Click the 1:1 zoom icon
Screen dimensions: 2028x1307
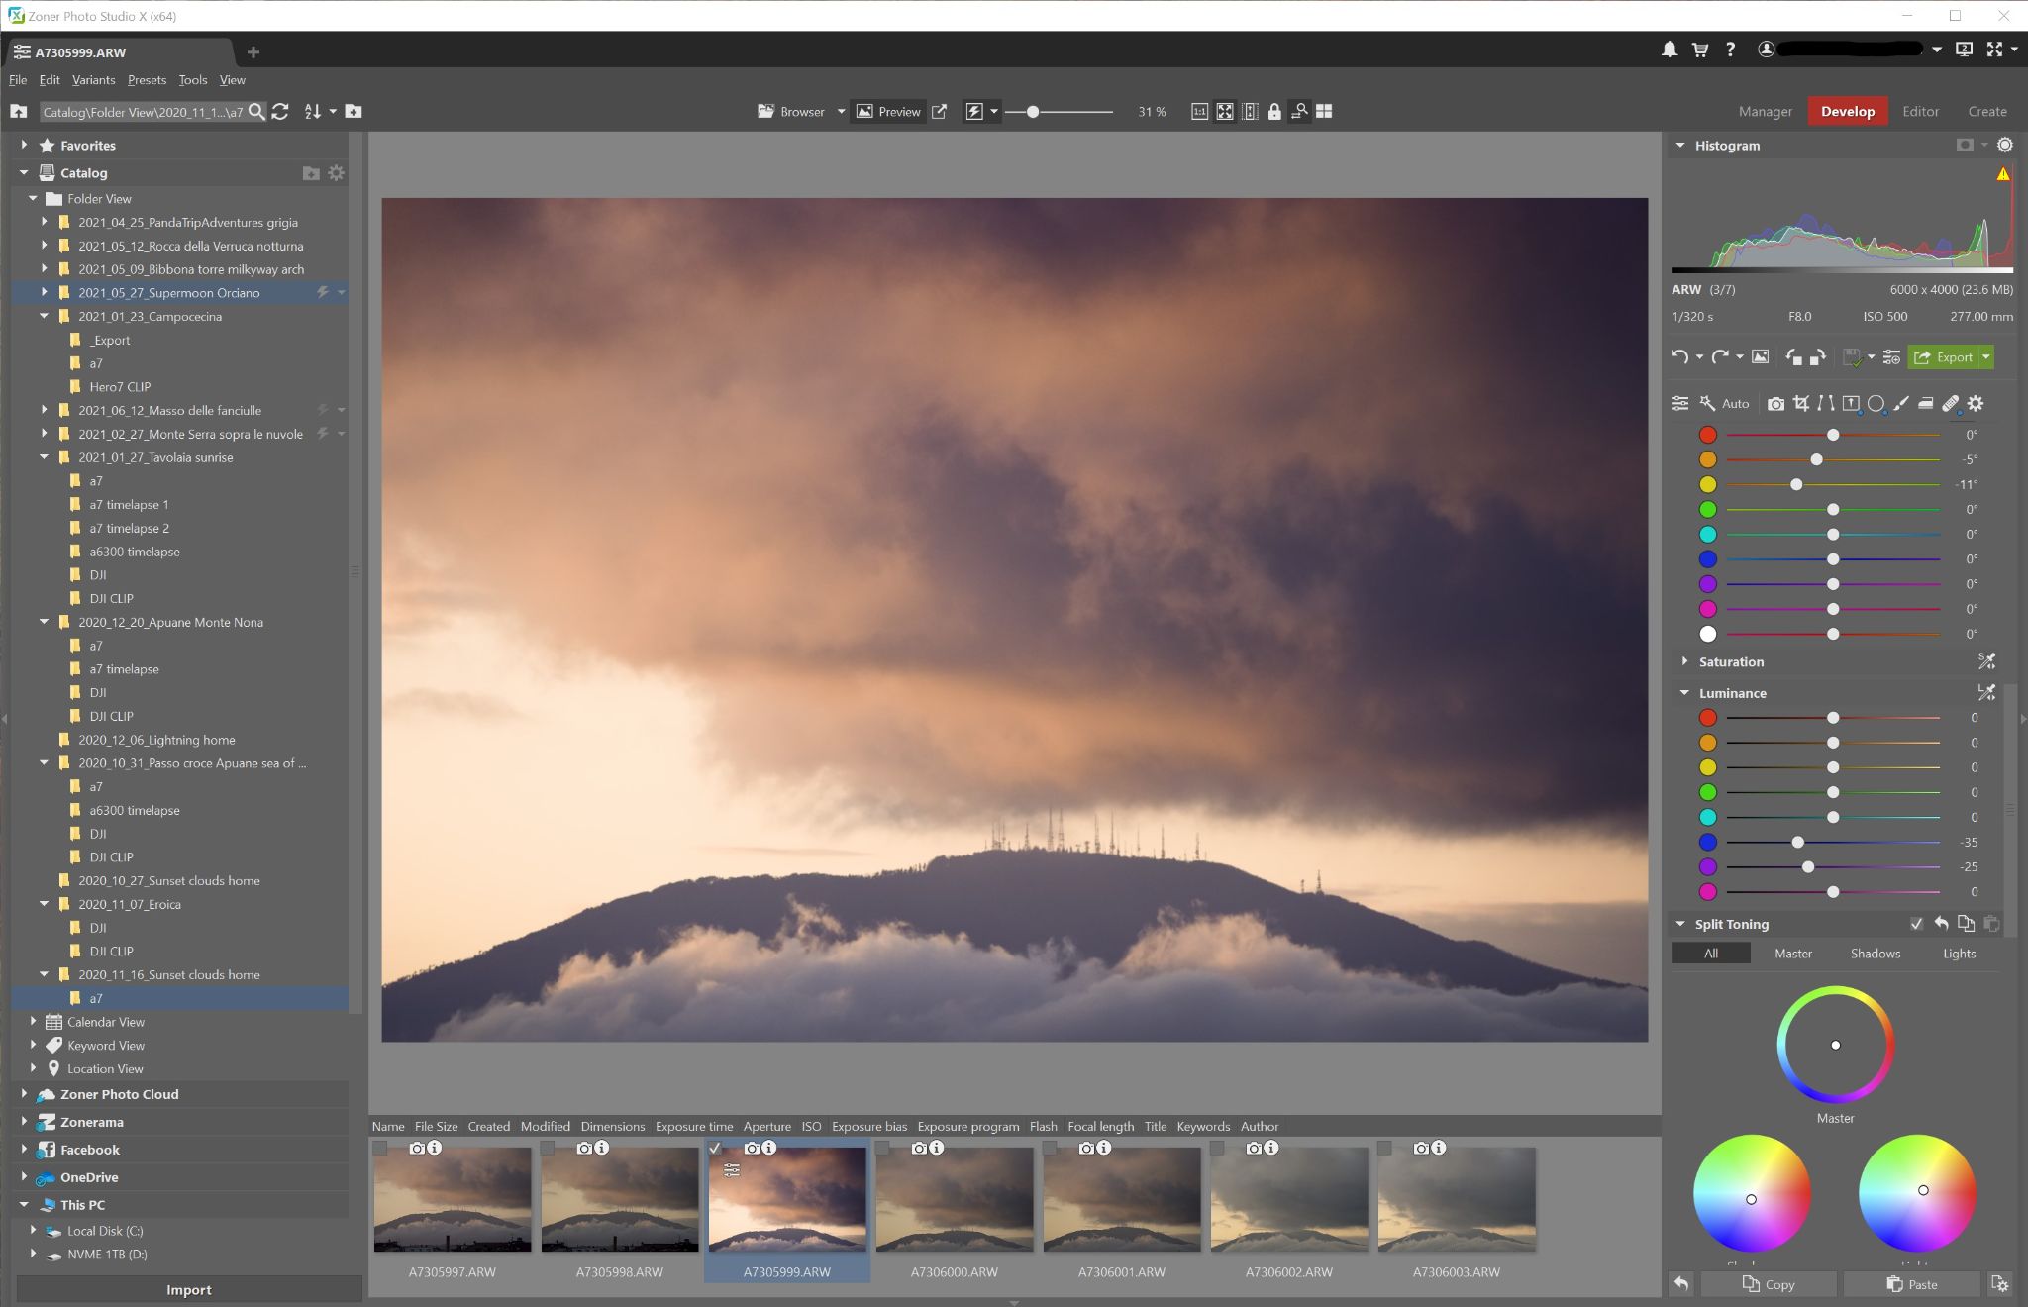pyautogui.click(x=1199, y=112)
